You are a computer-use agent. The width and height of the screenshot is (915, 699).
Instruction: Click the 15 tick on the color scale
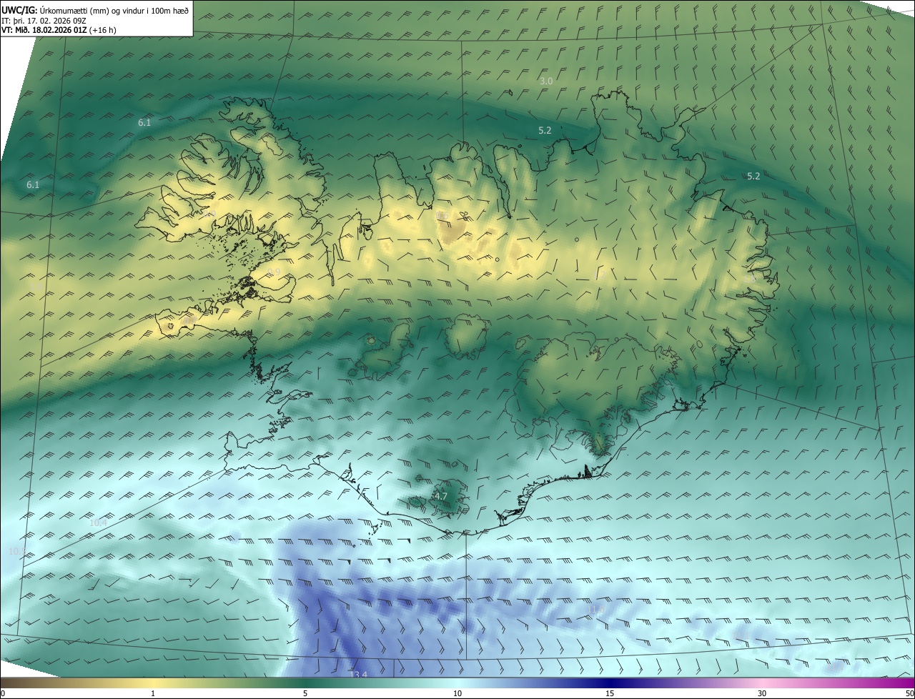click(x=610, y=693)
